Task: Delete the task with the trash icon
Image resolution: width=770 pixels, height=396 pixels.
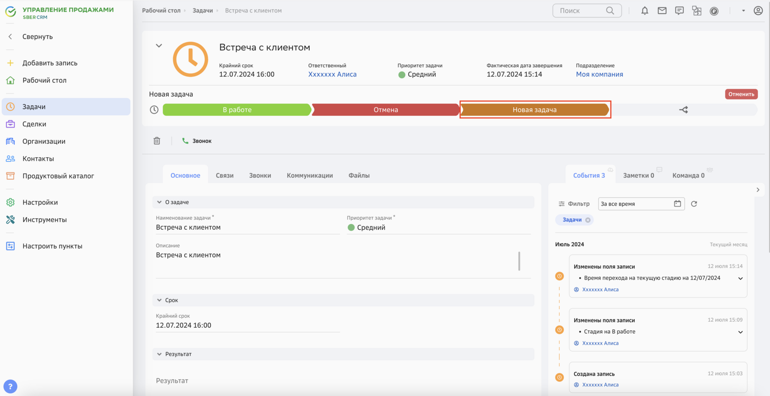Action: click(x=157, y=141)
